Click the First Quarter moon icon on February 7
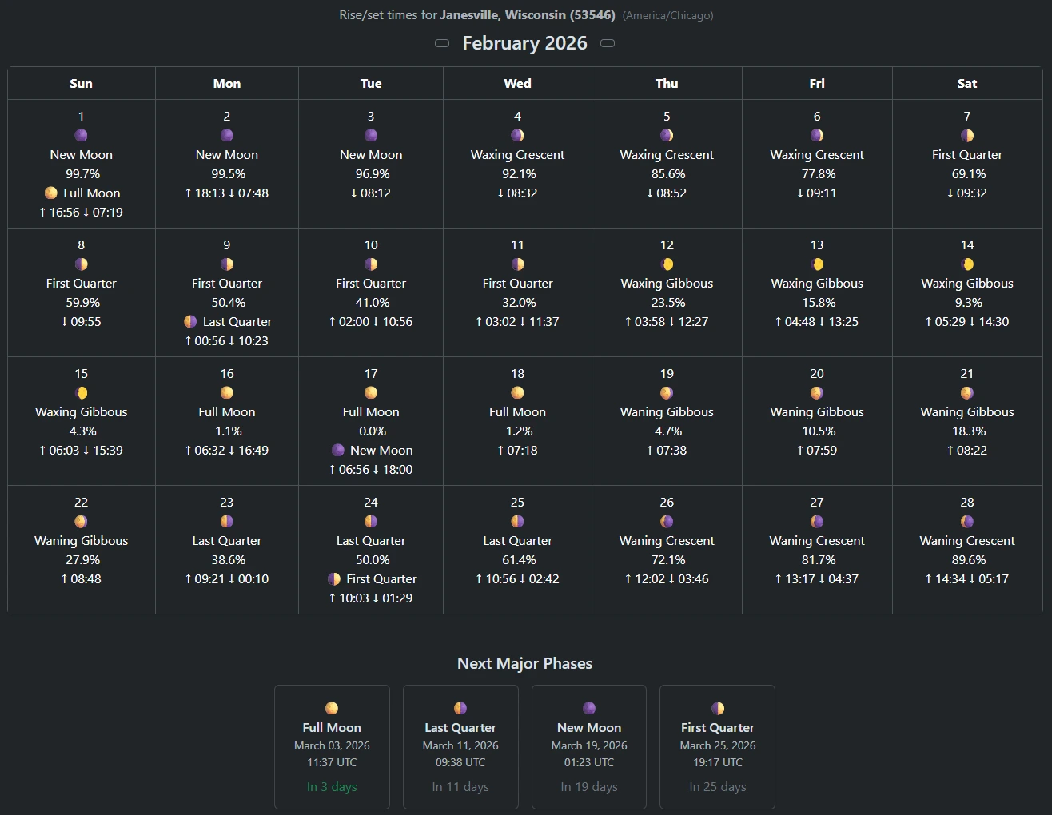This screenshot has width=1052, height=815. tap(967, 135)
